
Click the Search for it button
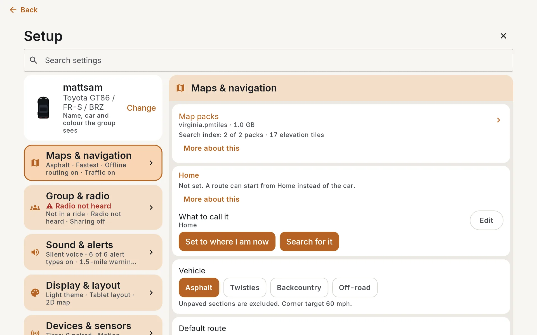(309, 241)
